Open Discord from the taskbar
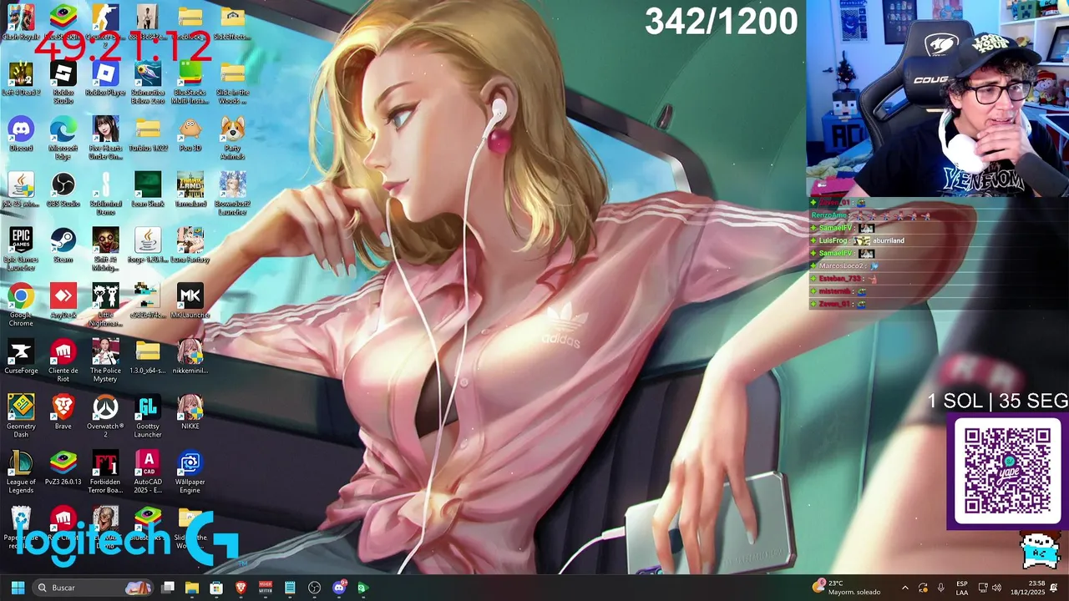The image size is (1069, 601). [339, 588]
